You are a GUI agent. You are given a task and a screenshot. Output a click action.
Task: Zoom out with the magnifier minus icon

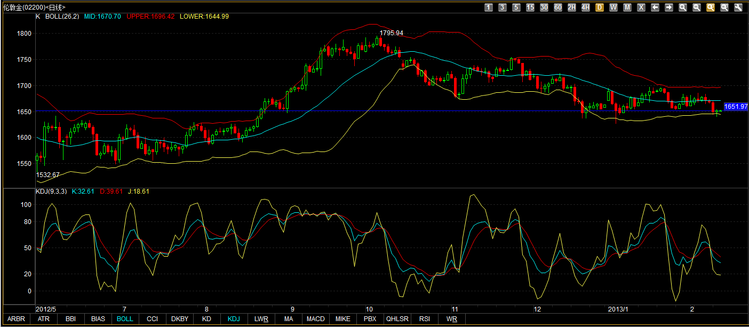click(697, 7)
